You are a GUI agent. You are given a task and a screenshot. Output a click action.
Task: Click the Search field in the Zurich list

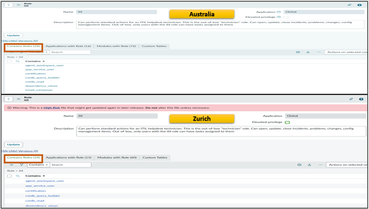tap(70, 164)
